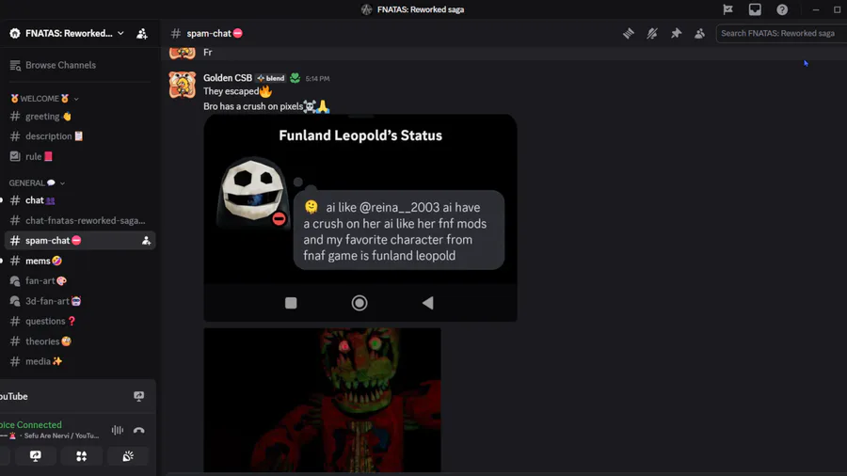Open the theories channel
Screen dimensions: 847x476
click(79, 341)
